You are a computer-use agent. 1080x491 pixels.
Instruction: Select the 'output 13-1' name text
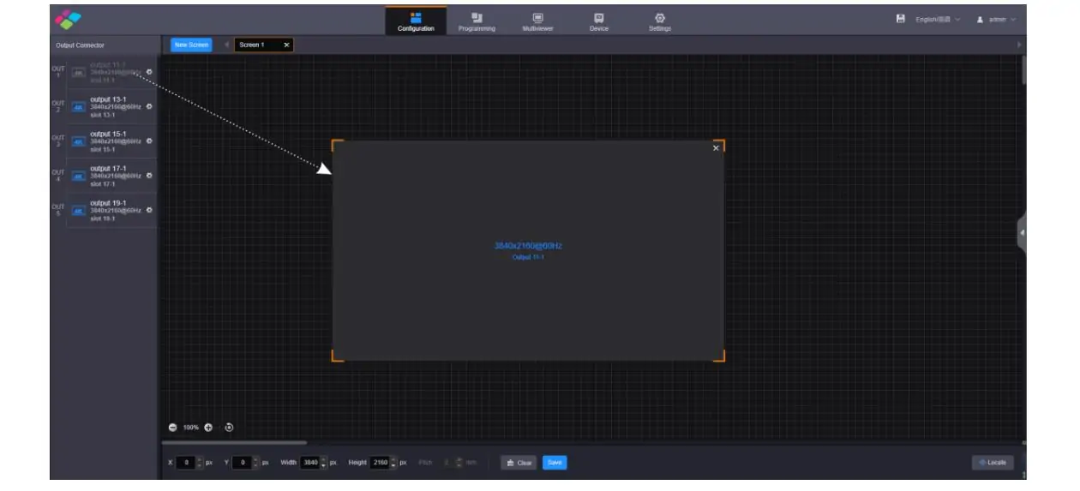point(108,99)
